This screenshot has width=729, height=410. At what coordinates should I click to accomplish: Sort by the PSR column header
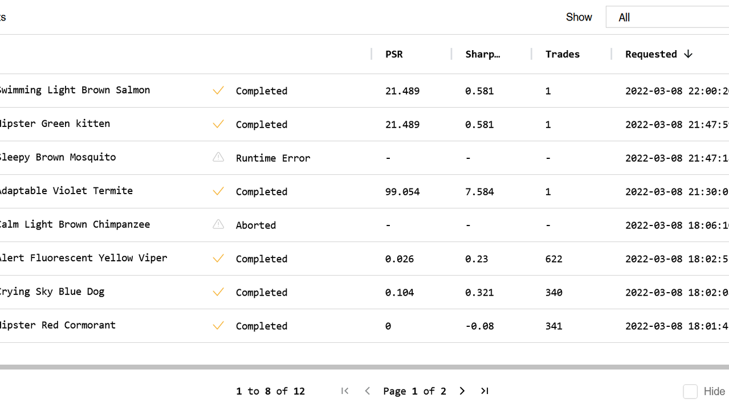pos(394,54)
